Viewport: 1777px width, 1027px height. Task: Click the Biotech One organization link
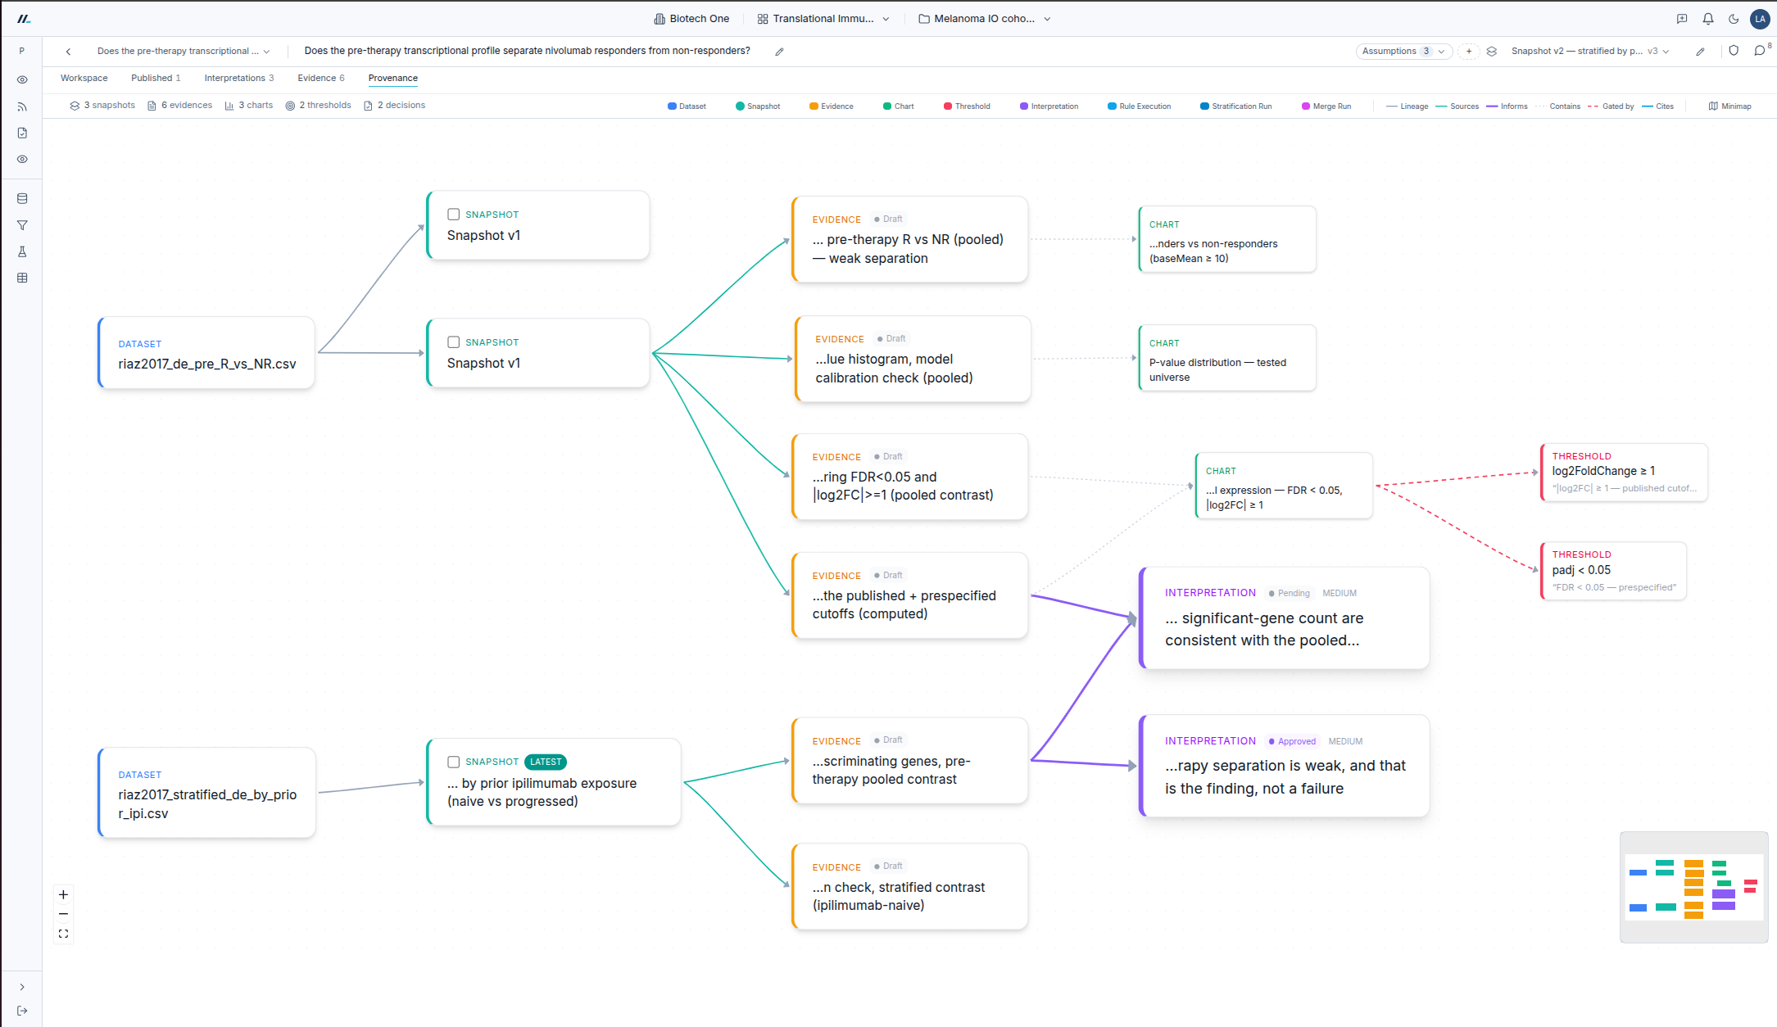[x=691, y=19]
